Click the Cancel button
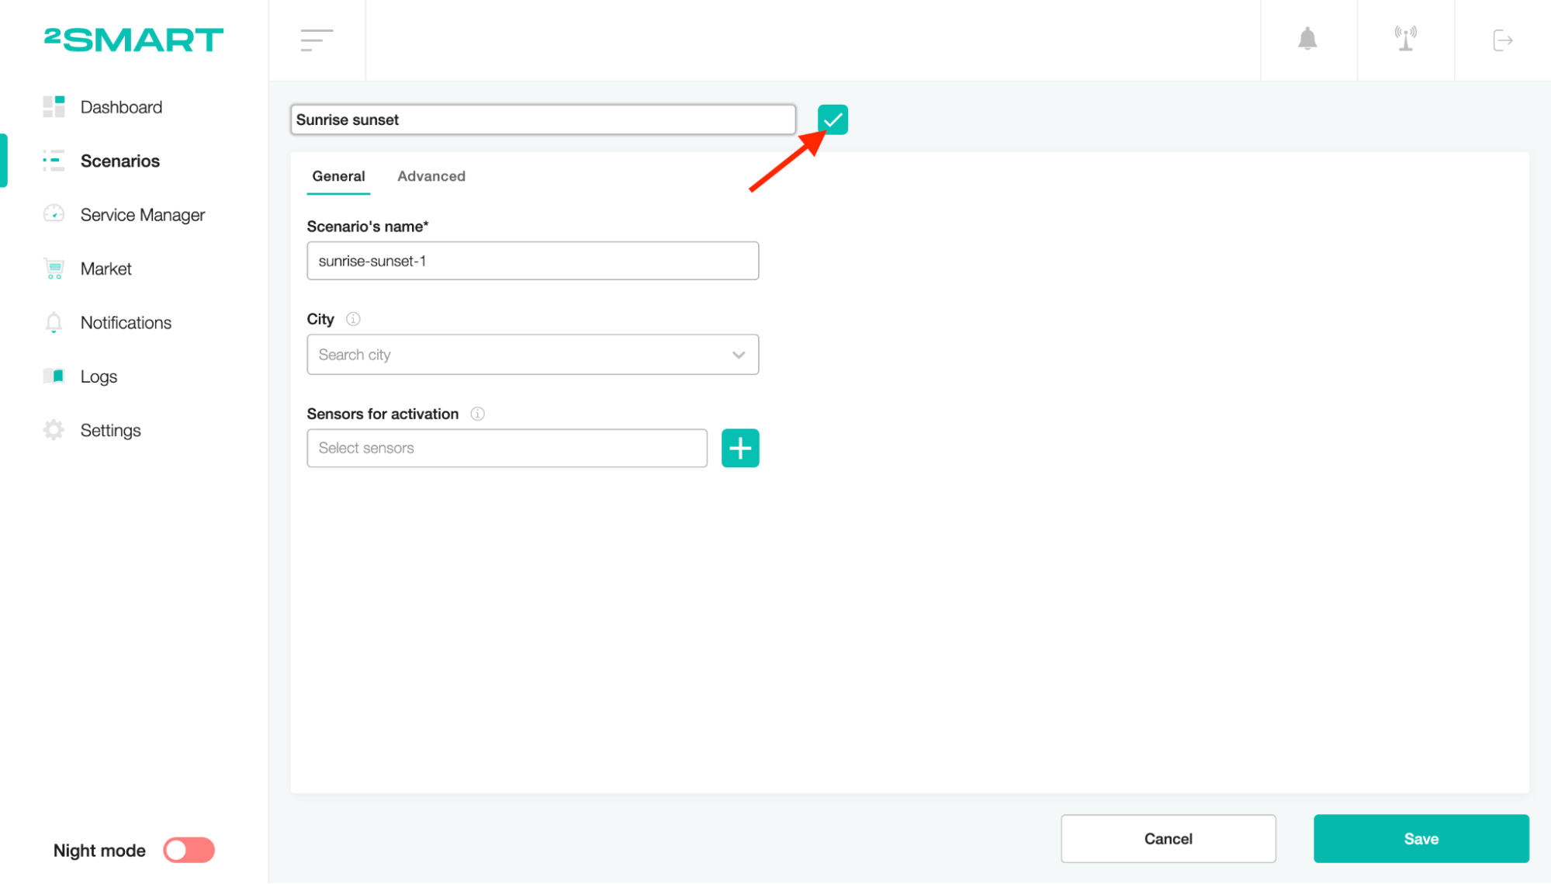The image size is (1551, 884). pyautogui.click(x=1168, y=838)
